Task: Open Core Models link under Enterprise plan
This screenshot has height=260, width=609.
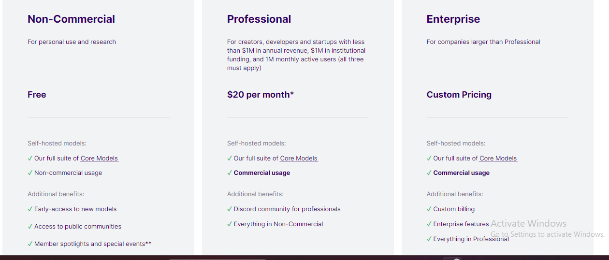Action: pyautogui.click(x=498, y=159)
